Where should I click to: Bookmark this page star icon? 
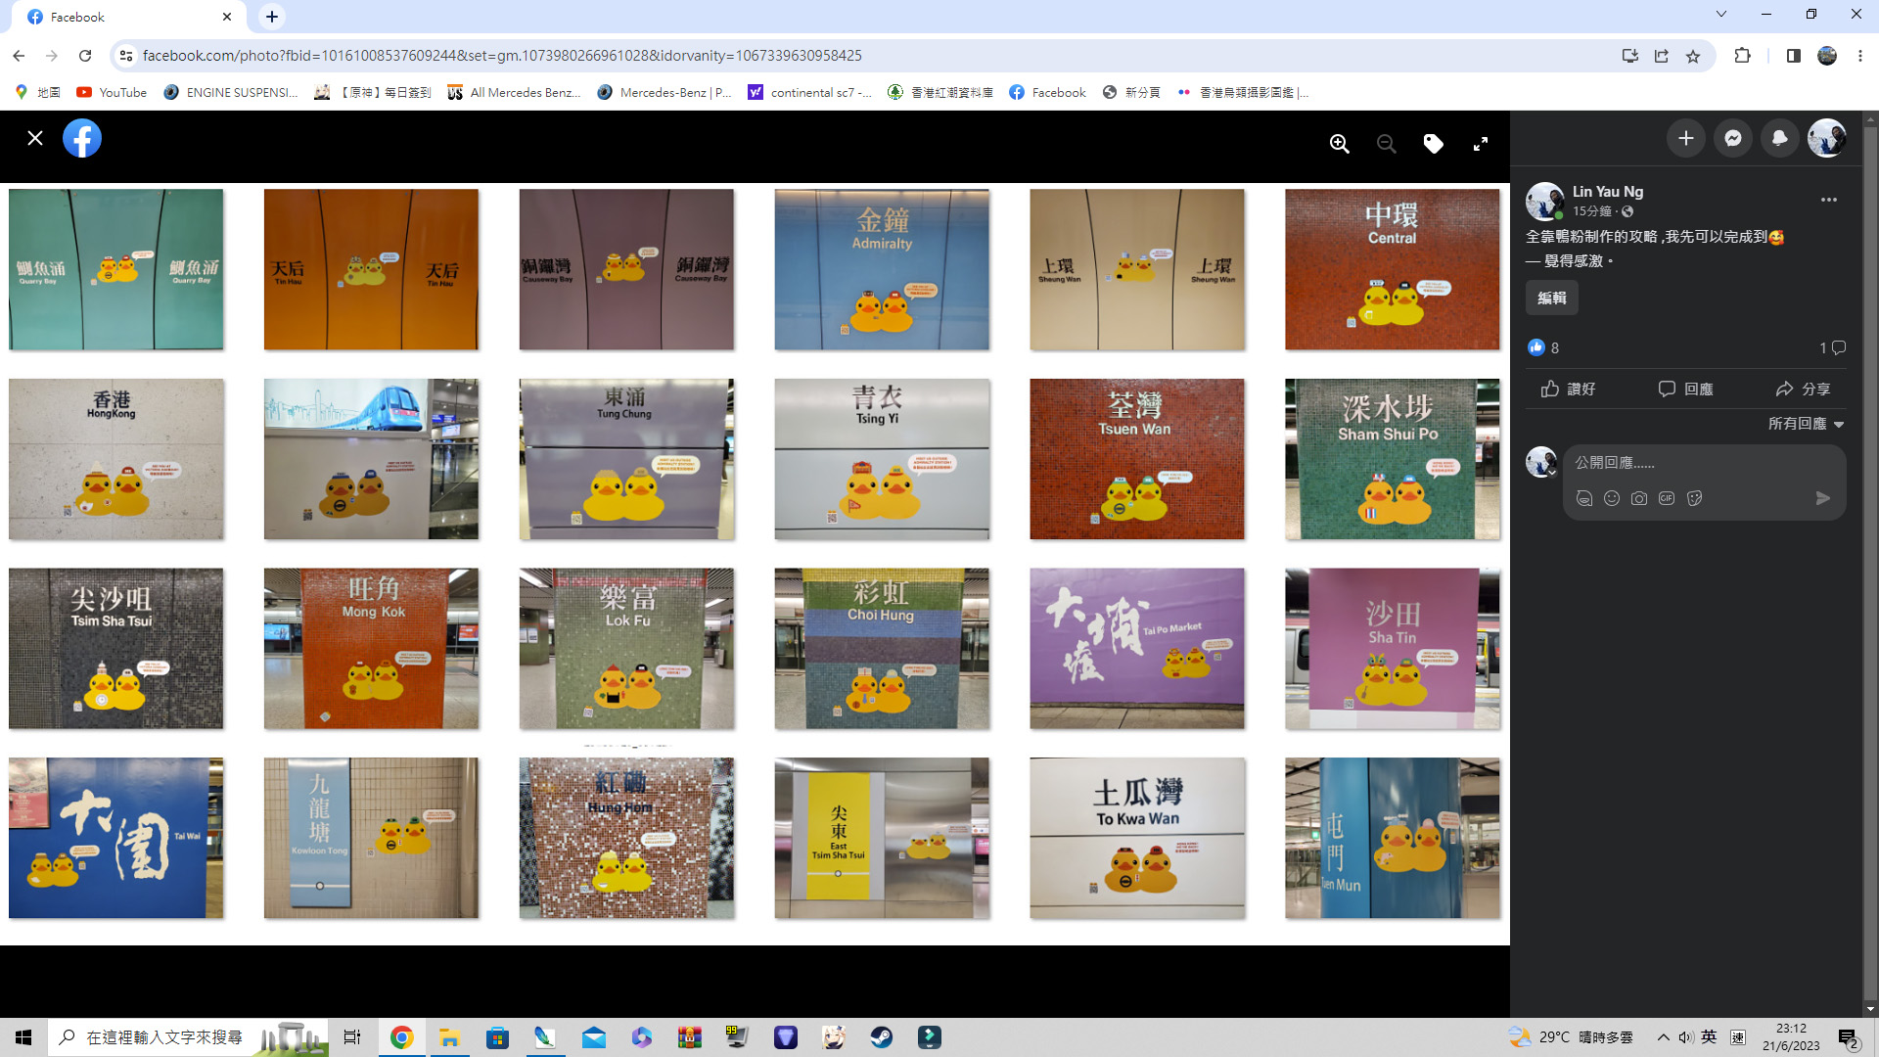point(1693,56)
